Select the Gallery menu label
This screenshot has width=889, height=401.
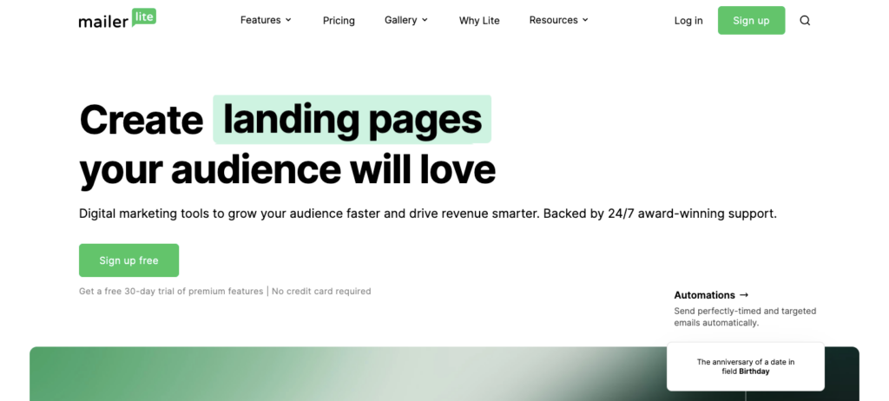point(400,20)
